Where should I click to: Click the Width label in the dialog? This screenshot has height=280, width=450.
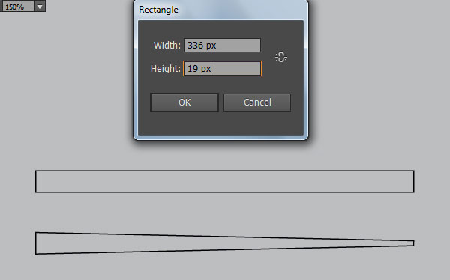[167, 45]
